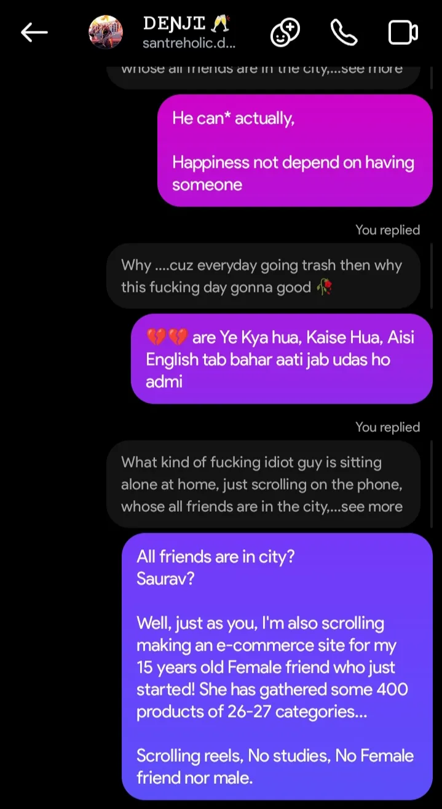
Task: Tap the santreholic username under DENJI
Action: [x=189, y=44]
